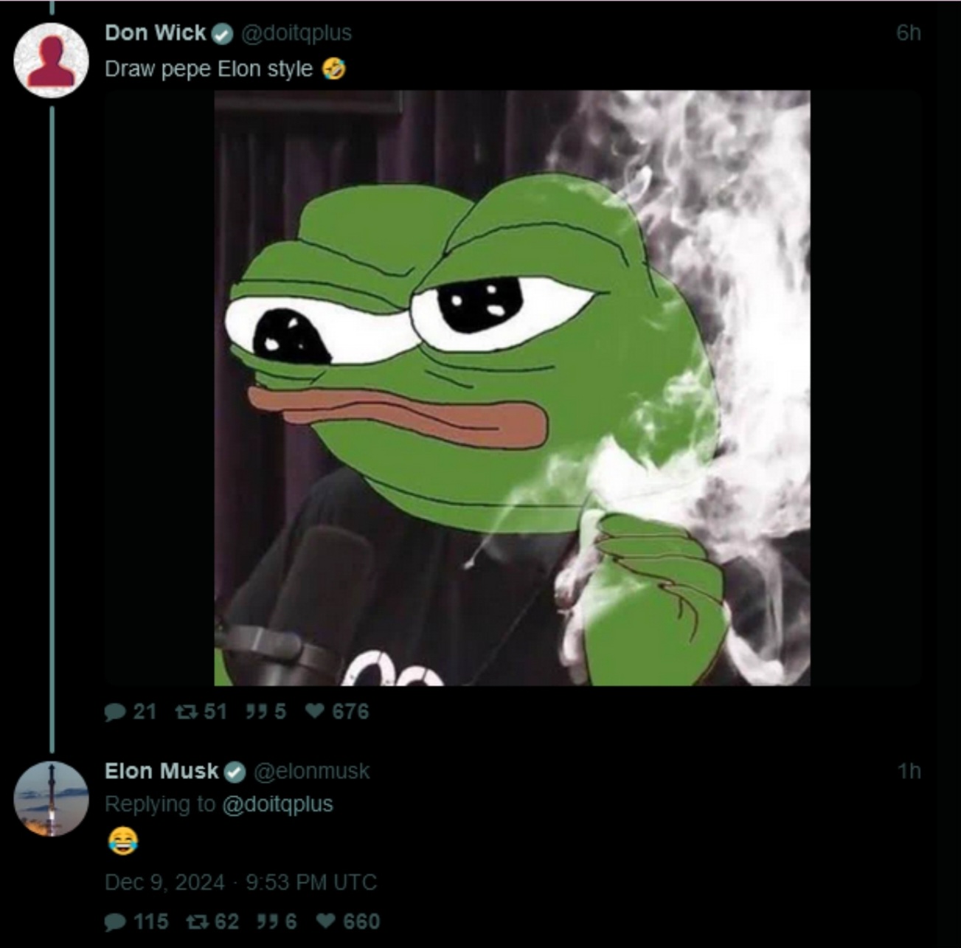This screenshot has width=961, height=948.
Task: Click the Don Wick display name
Action: (156, 33)
